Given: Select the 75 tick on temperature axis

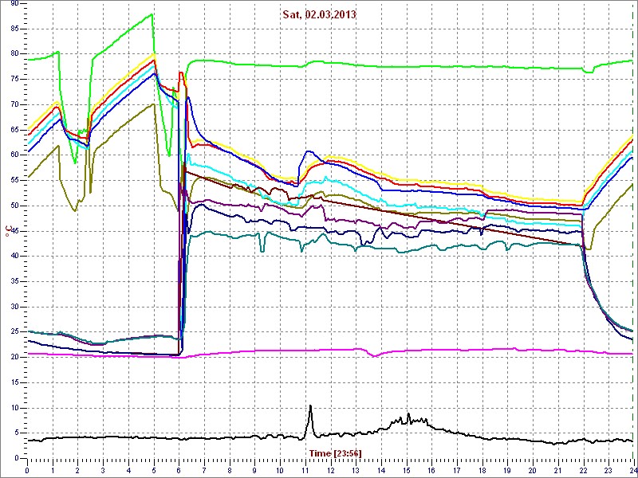Looking at the screenshot, I should tap(14, 79).
